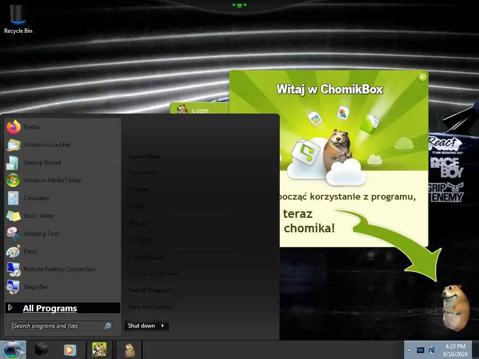Screen dimensions: 479x359
Task: Open the Paint icon
Action: click(14, 251)
